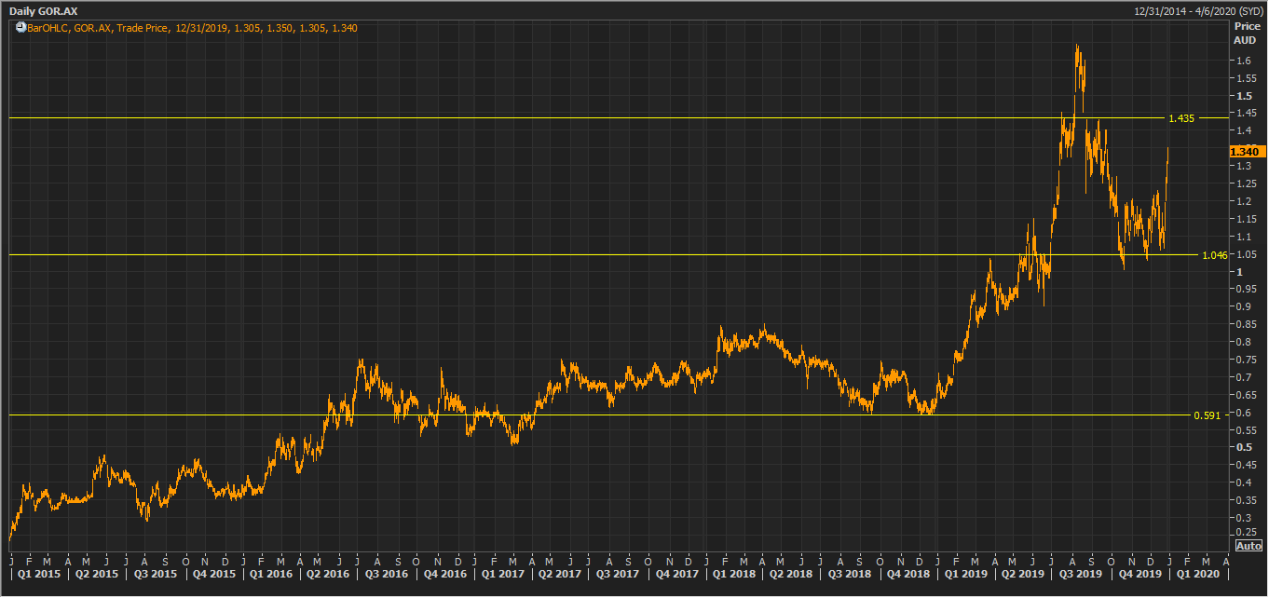The image size is (1269, 598).
Task: Select Q2 2019 on the time axis
Action: click(x=1025, y=575)
